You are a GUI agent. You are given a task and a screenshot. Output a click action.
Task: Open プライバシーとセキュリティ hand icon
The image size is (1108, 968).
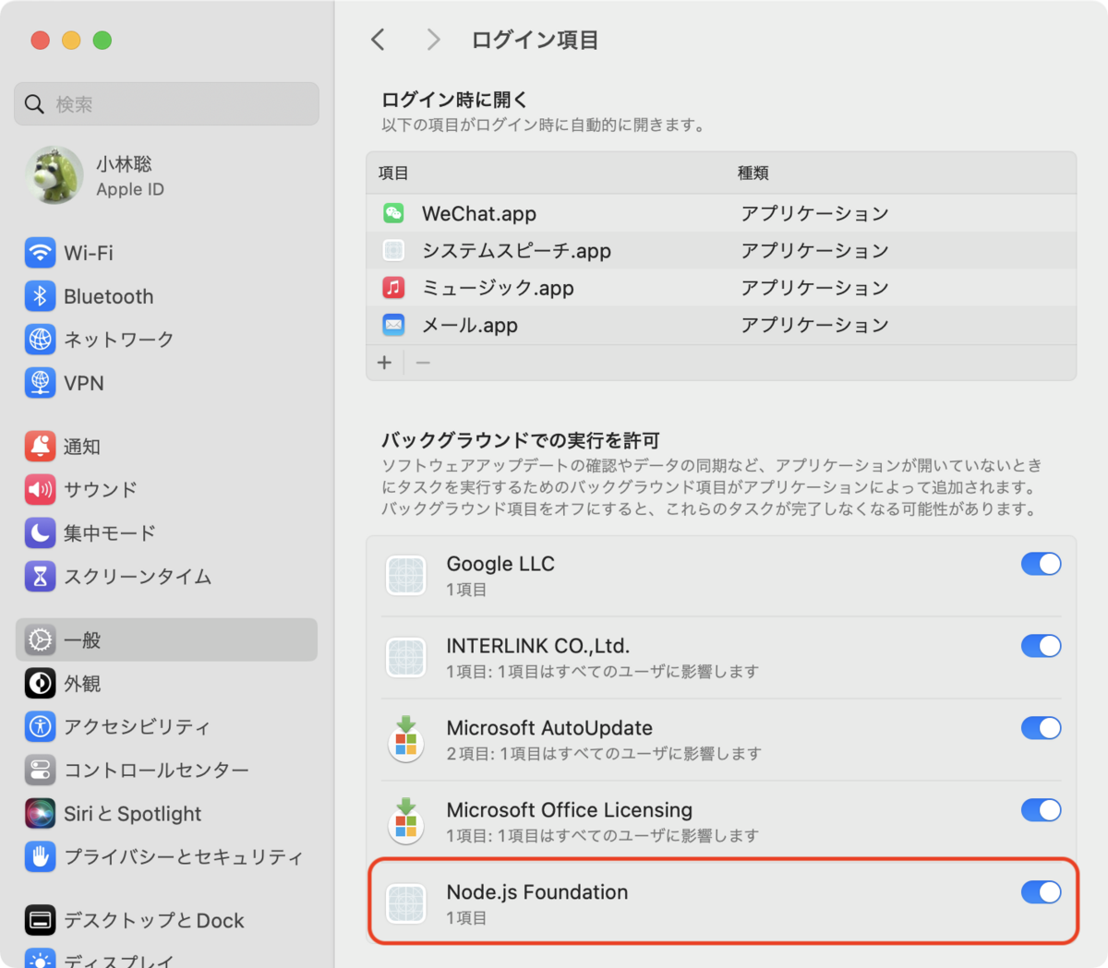(40, 857)
